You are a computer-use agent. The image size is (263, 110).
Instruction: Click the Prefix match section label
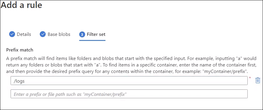coord(20,50)
